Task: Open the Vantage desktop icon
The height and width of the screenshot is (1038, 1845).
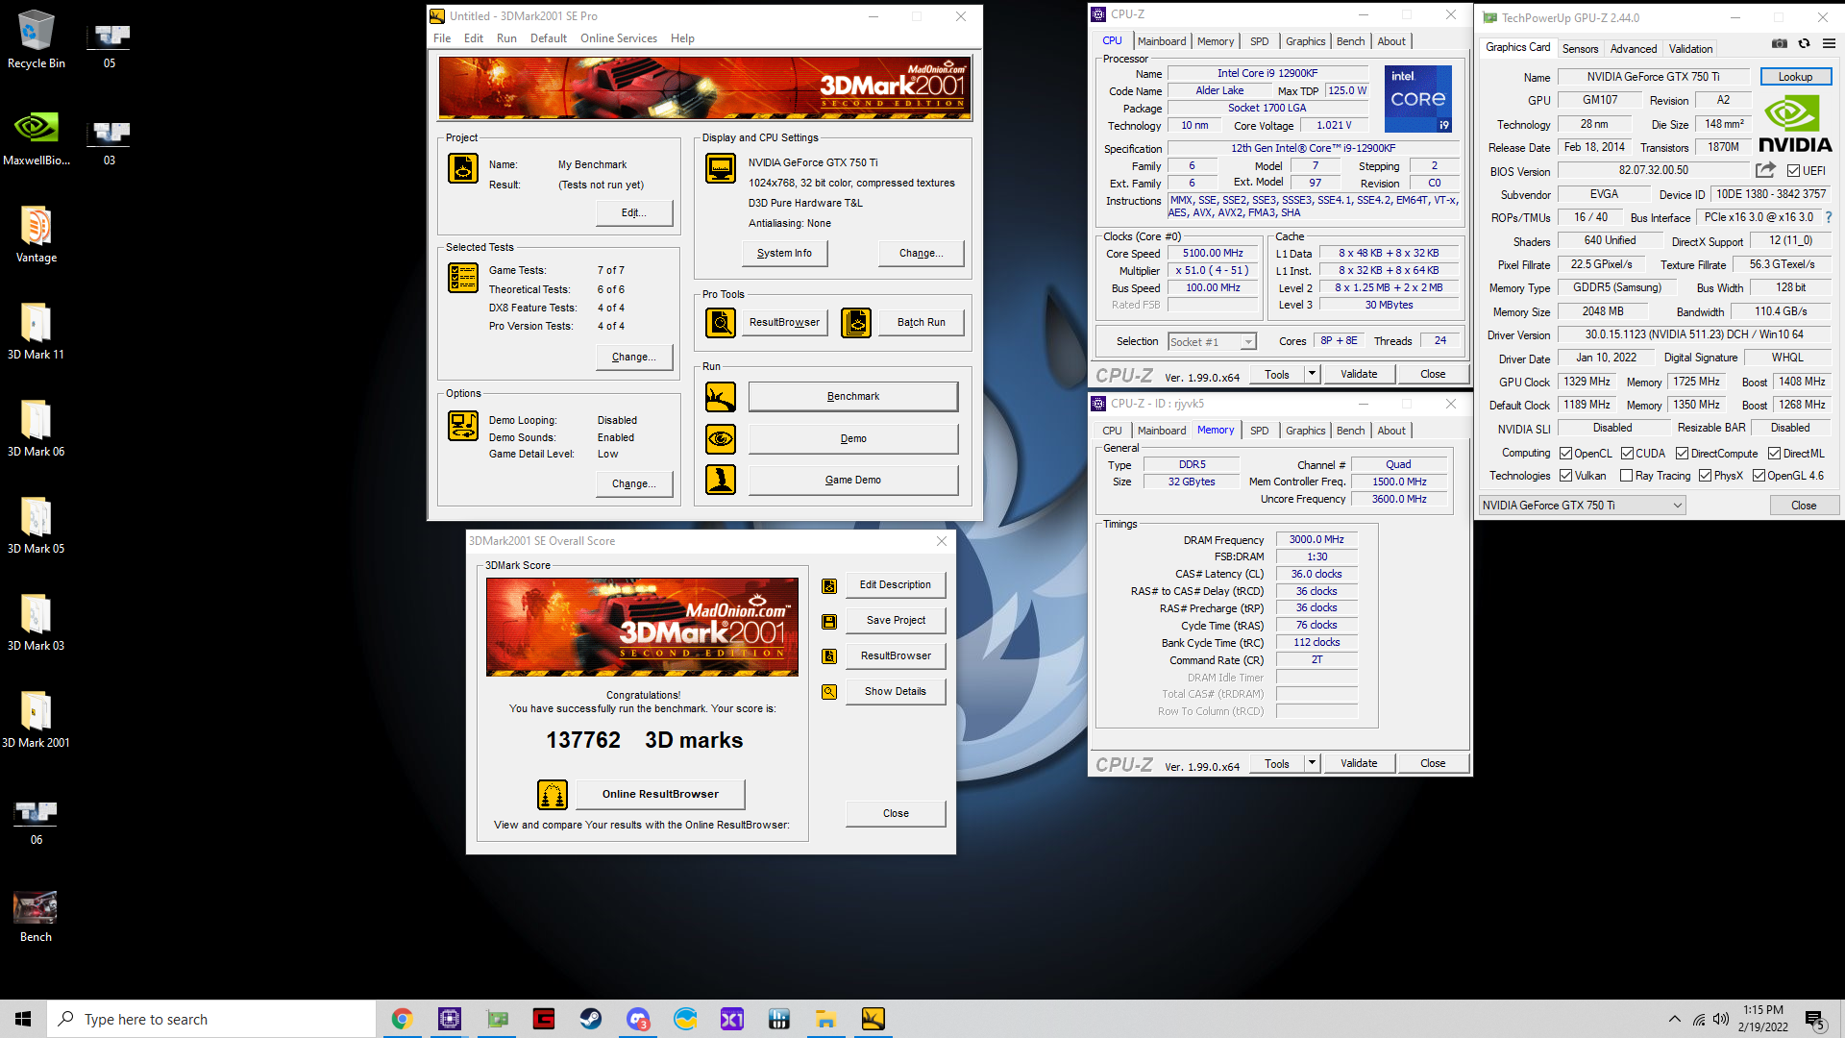Action: point(37,234)
